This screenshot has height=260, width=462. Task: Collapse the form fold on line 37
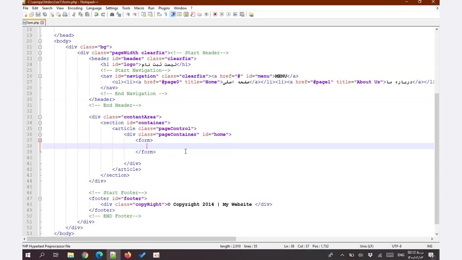point(40,140)
